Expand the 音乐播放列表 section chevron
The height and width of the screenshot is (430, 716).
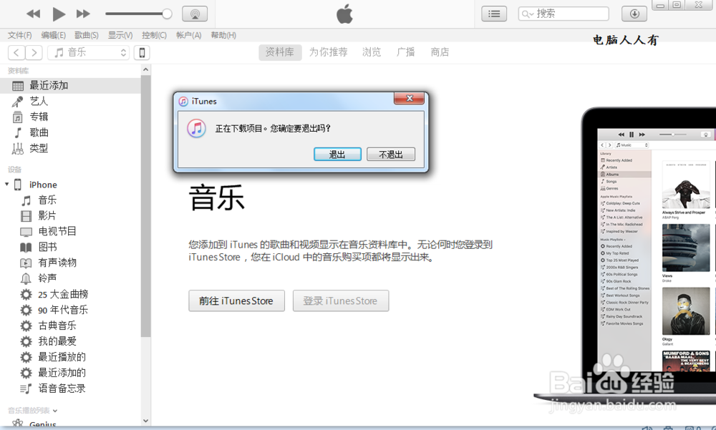click(55, 411)
